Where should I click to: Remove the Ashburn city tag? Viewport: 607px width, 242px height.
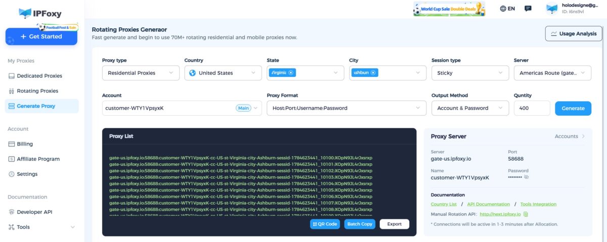coord(373,73)
